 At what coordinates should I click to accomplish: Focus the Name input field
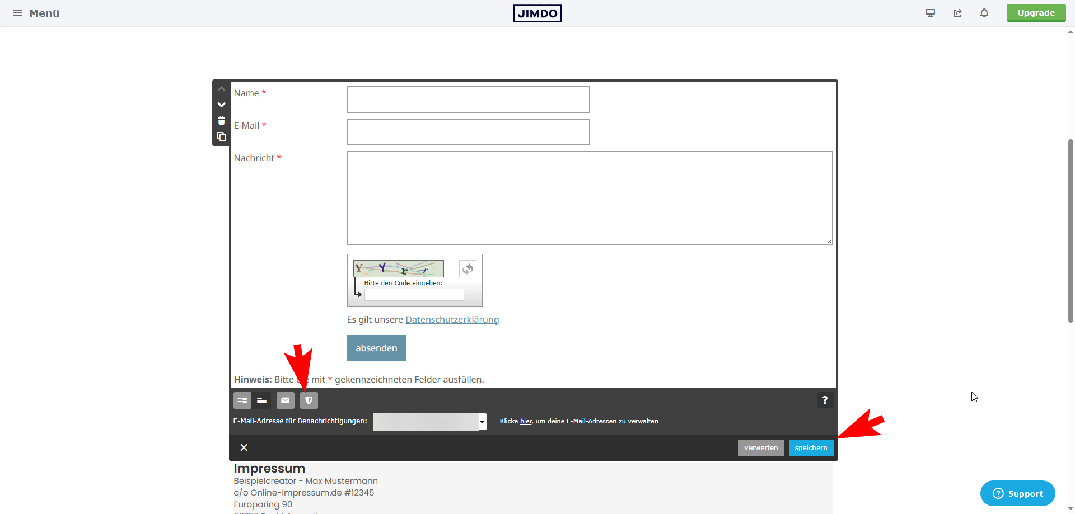(x=468, y=100)
